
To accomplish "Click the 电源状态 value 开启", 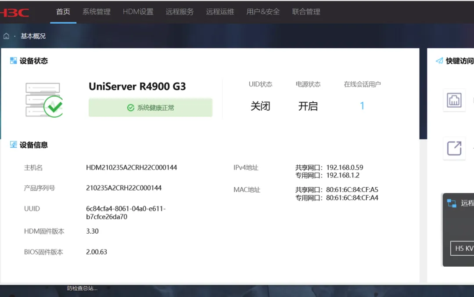I will tap(308, 106).
